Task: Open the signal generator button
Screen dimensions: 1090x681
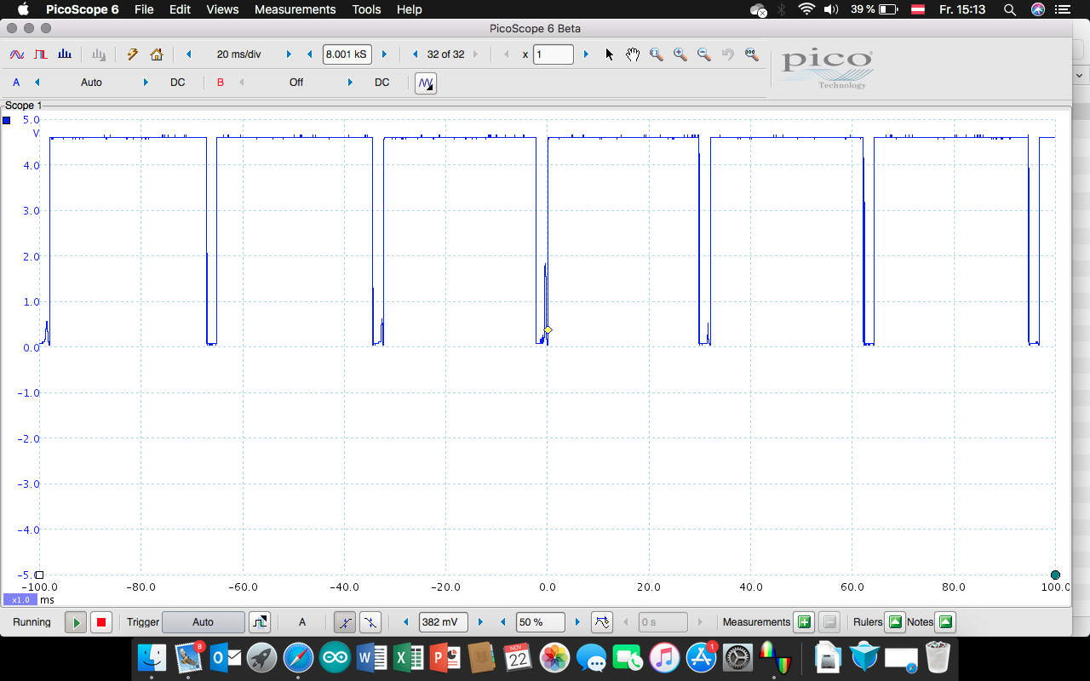Action: pos(426,83)
